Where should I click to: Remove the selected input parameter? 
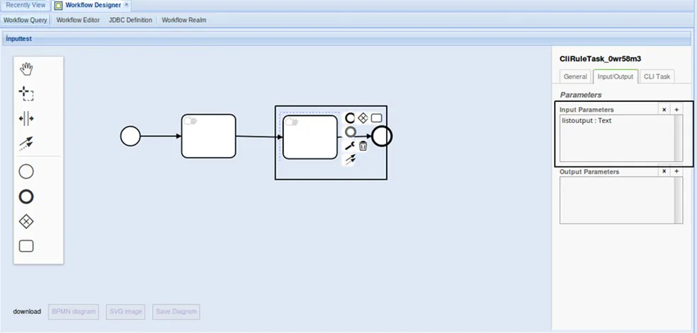(664, 110)
